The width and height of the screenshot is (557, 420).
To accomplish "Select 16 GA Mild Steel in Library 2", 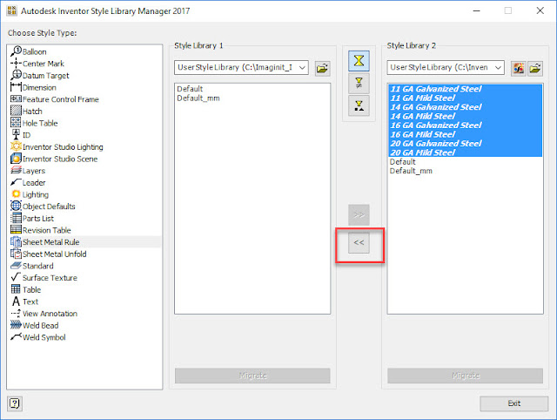I will click(x=465, y=134).
